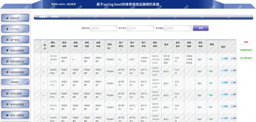
Task: Sort by the 场地位置 column arrows
Action: click(x=86, y=50)
